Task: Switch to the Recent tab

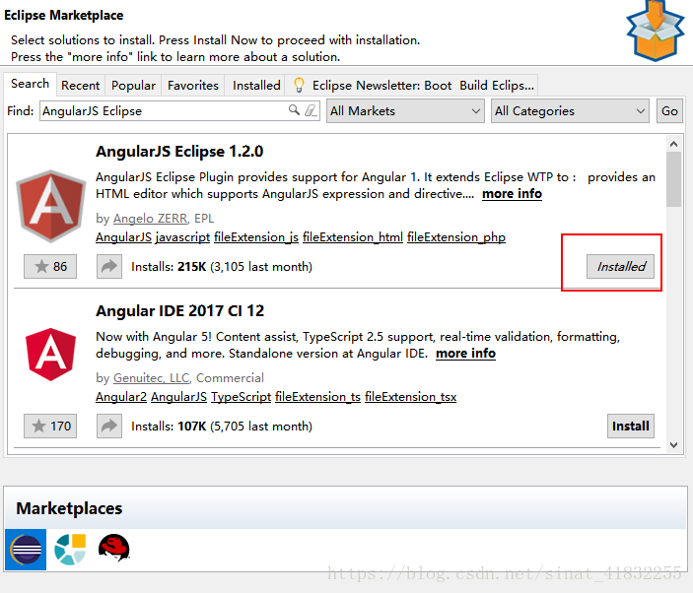Action: point(81,86)
